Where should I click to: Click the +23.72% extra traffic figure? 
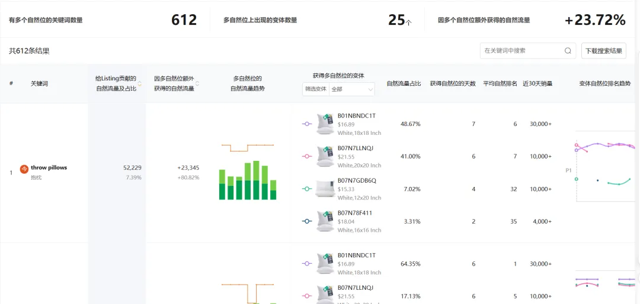tap(595, 20)
